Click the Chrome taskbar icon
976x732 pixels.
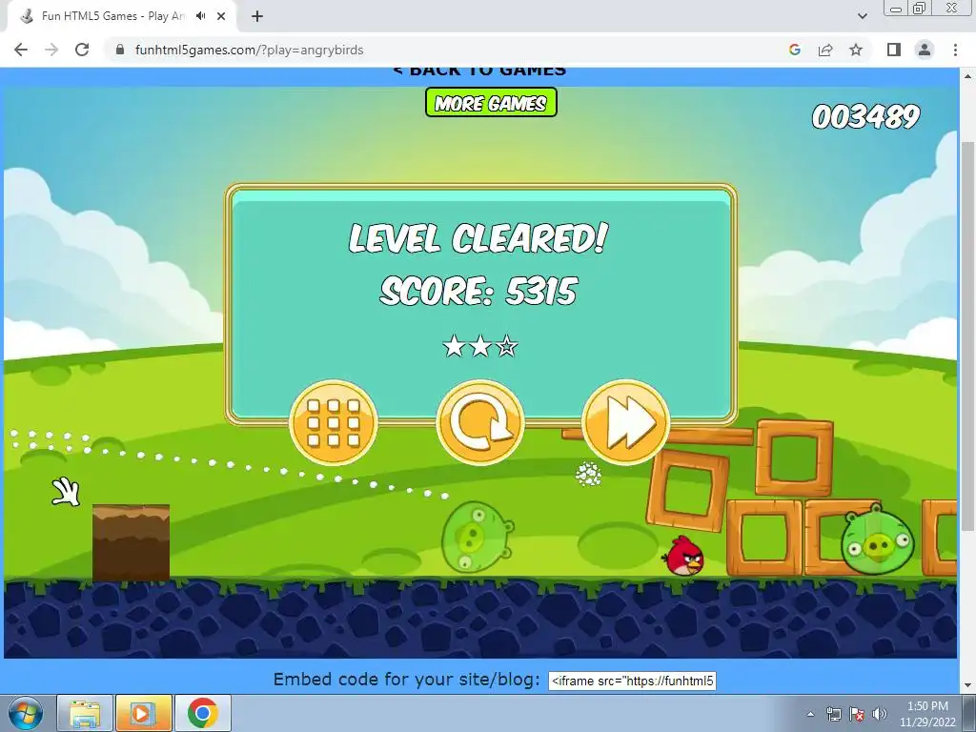[202, 713]
